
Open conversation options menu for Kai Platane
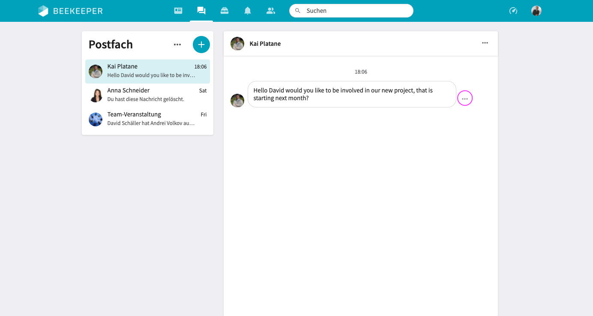point(485,43)
